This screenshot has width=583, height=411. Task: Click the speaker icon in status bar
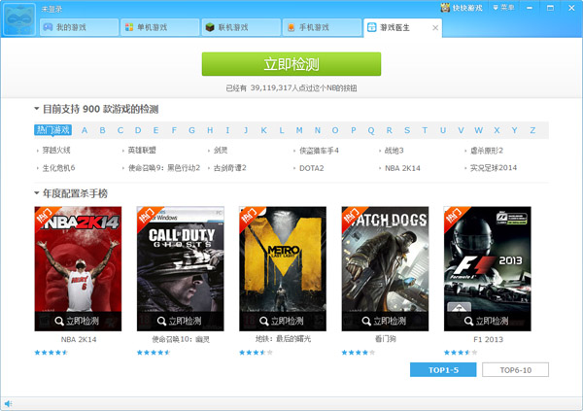coord(9,403)
